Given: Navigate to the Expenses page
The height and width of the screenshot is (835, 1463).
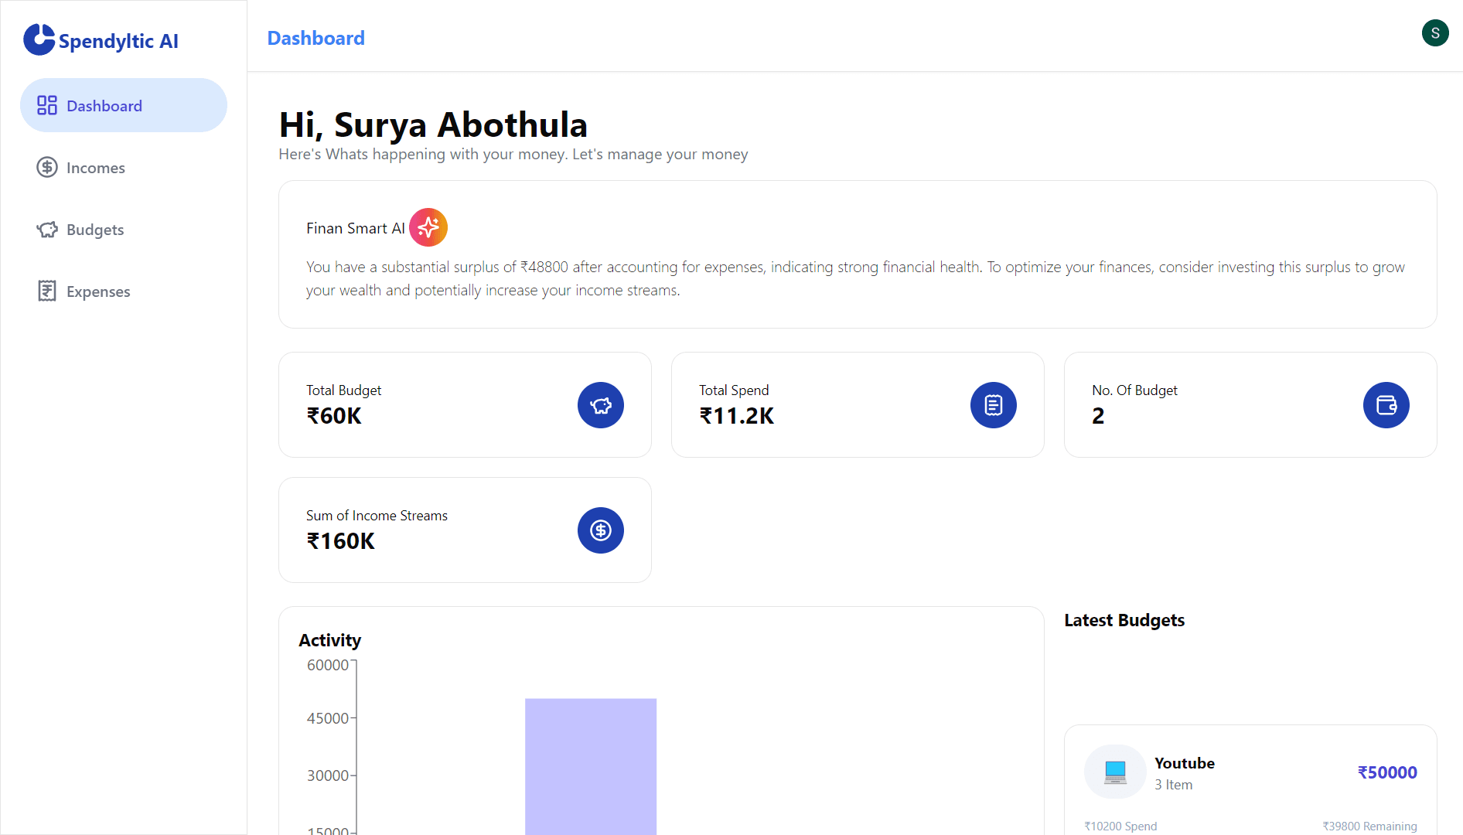Looking at the screenshot, I should point(124,291).
